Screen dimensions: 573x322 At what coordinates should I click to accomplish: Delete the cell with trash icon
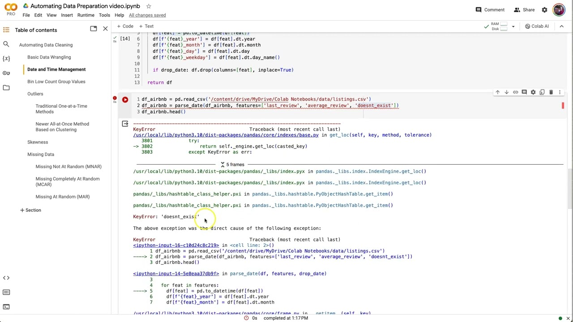551,92
